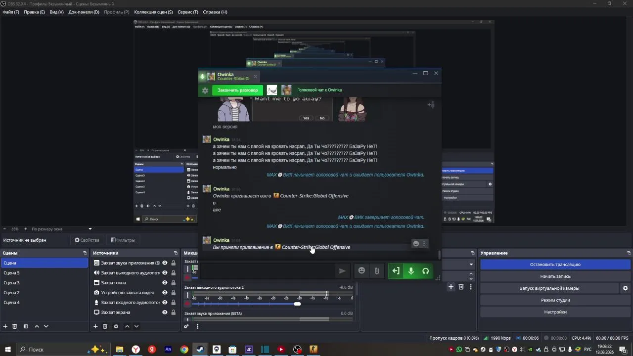Open source properties gear in Sources panel
Image resolution: width=633 pixels, height=356 pixels.
(116, 326)
